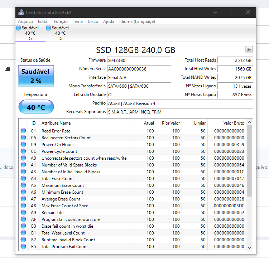This screenshot has height=266, width=269.
Task: Click the scroll down arrow of the attribute list
Action: 249,247
